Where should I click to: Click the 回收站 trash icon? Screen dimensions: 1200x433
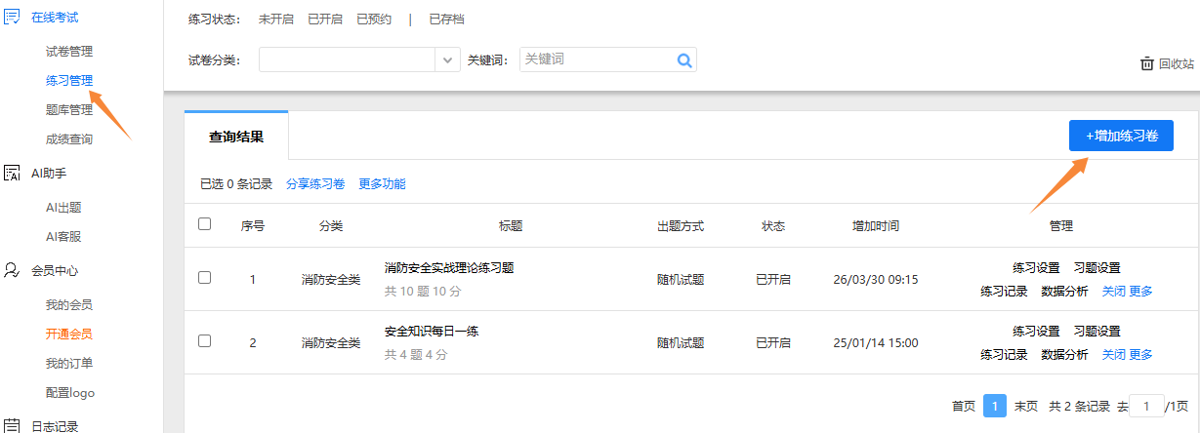(1147, 63)
